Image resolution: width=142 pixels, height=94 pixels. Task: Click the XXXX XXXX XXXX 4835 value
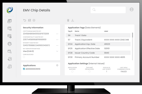pyautogui.click(x=114, y=57)
